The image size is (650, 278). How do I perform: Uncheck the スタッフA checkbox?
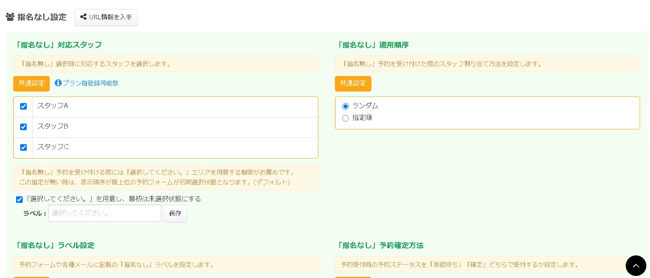pos(23,106)
